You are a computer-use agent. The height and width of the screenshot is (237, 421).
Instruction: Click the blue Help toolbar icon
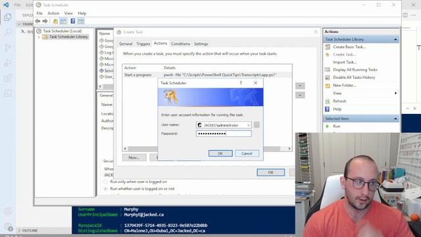(x=73, y=21)
